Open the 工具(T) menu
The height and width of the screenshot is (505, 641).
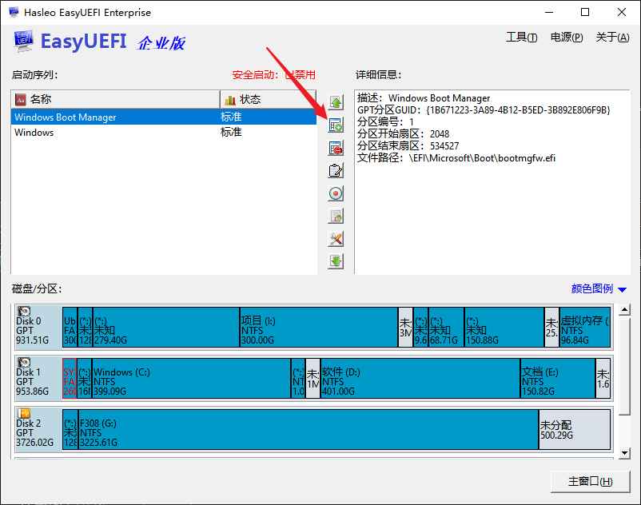pos(521,38)
